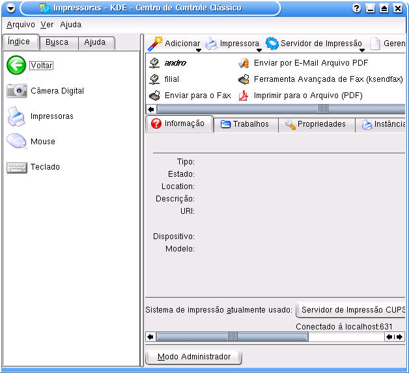Select the Enviar para o Fax icon
Viewport: 409px width, 373px height.
click(154, 96)
